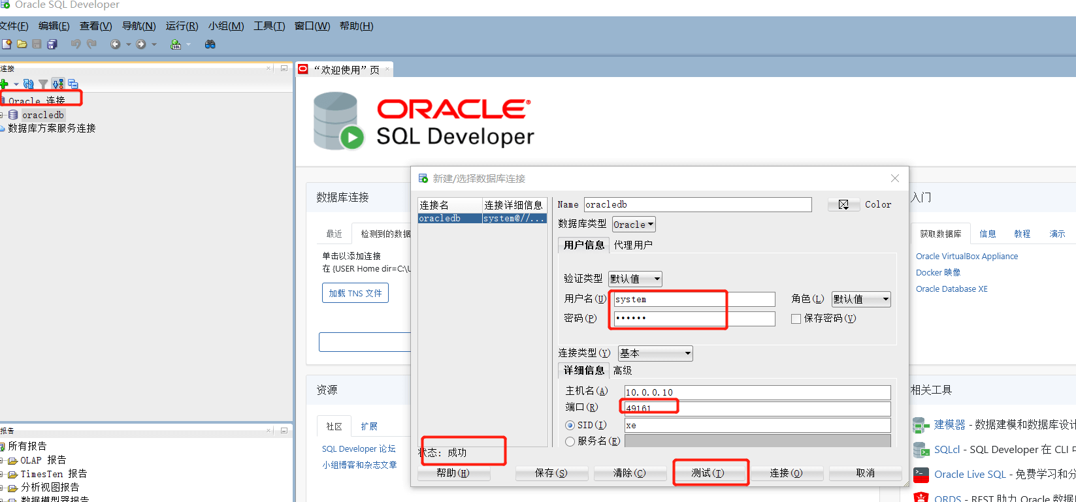Image resolution: width=1076 pixels, height=502 pixels.
Task: Click the Data Modeler icon under related tools
Action: (921, 426)
